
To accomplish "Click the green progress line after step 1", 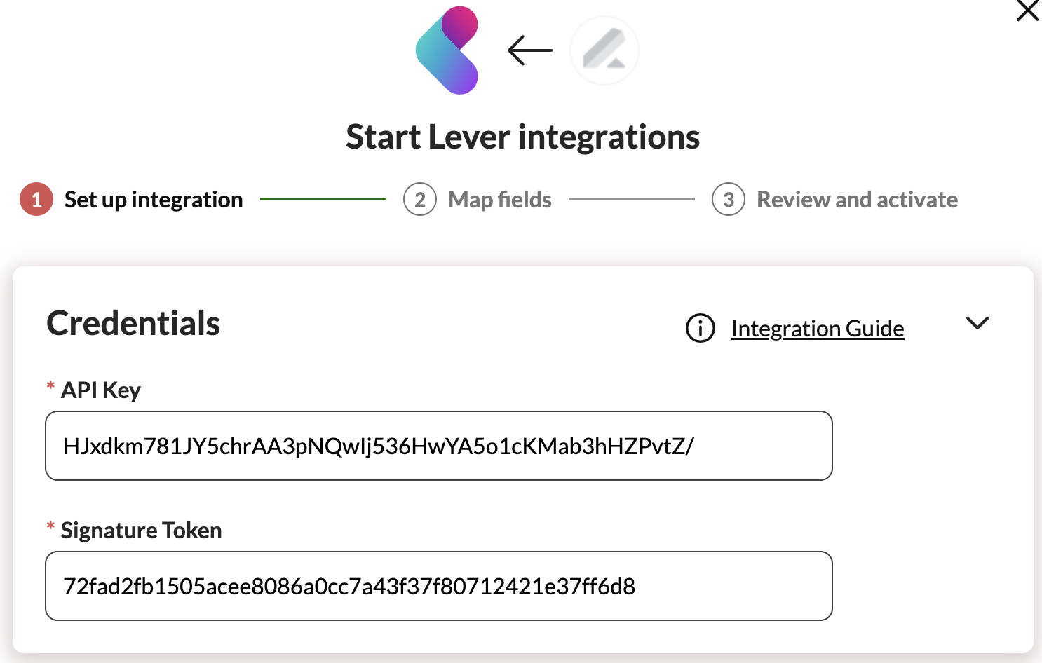I will 323,199.
